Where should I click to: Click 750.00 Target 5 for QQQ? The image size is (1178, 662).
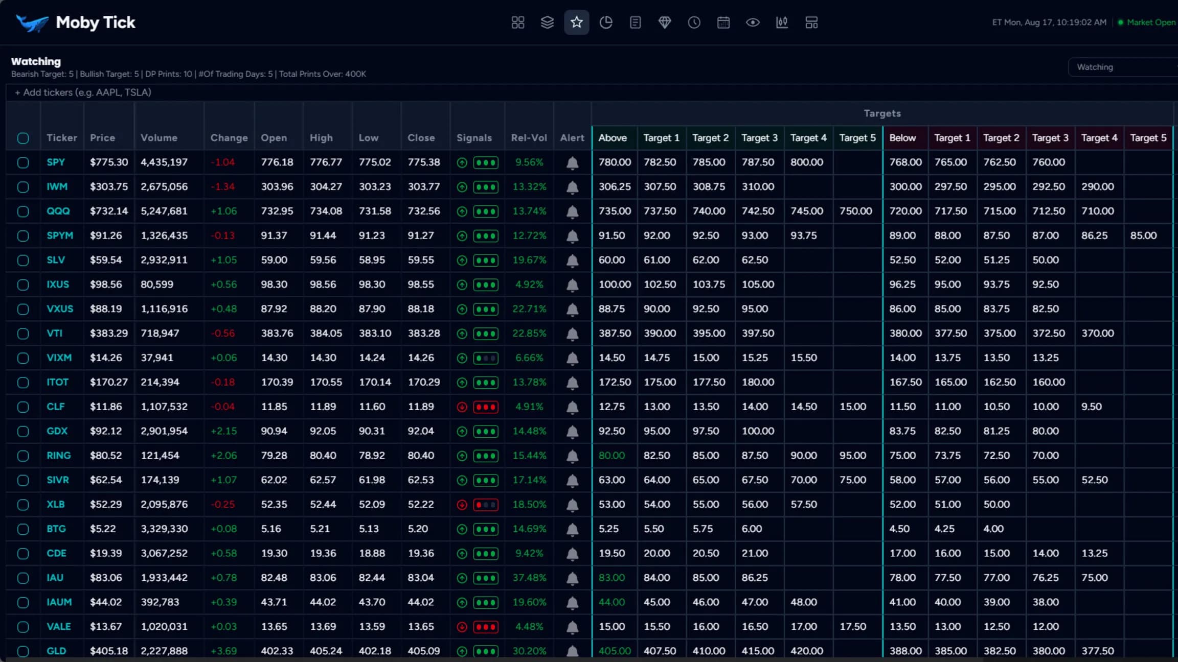tap(855, 211)
